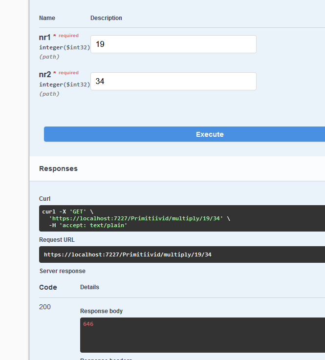Screen dimensions: 325x360
Task: Click the nr2 parameter name label
Action: tap(45, 74)
